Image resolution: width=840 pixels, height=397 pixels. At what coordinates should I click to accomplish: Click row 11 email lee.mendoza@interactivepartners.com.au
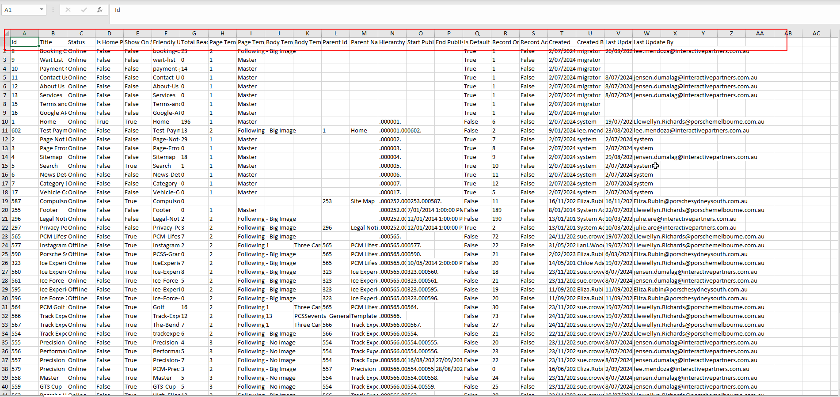[x=692, y=130]
